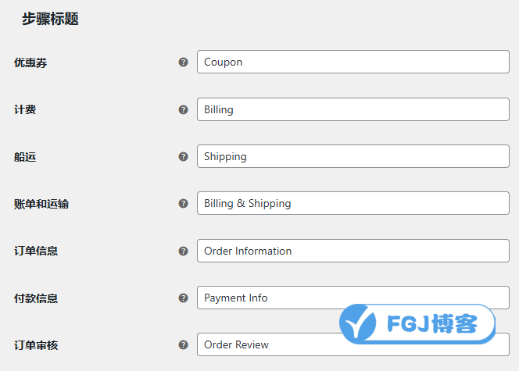This screenshot has width=519, height=371.
Task: Click help icon next to 订单审核
Action: 183,345
